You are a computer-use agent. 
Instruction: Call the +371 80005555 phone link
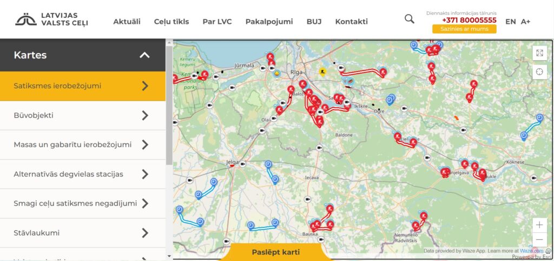click(x=469, y=20)
